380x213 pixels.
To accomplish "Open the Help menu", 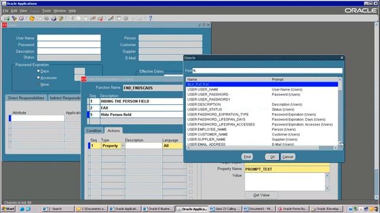I will click(x=72, y=11).
